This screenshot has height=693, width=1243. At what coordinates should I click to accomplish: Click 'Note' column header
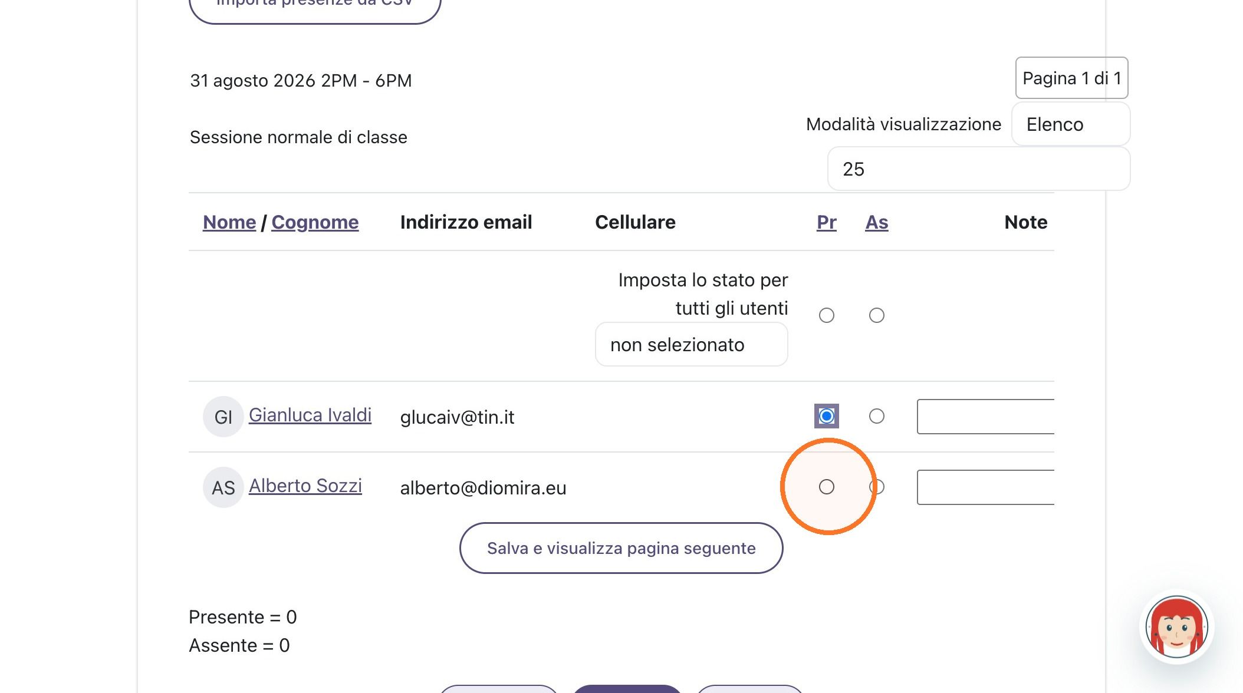[x=1026, y=222]
